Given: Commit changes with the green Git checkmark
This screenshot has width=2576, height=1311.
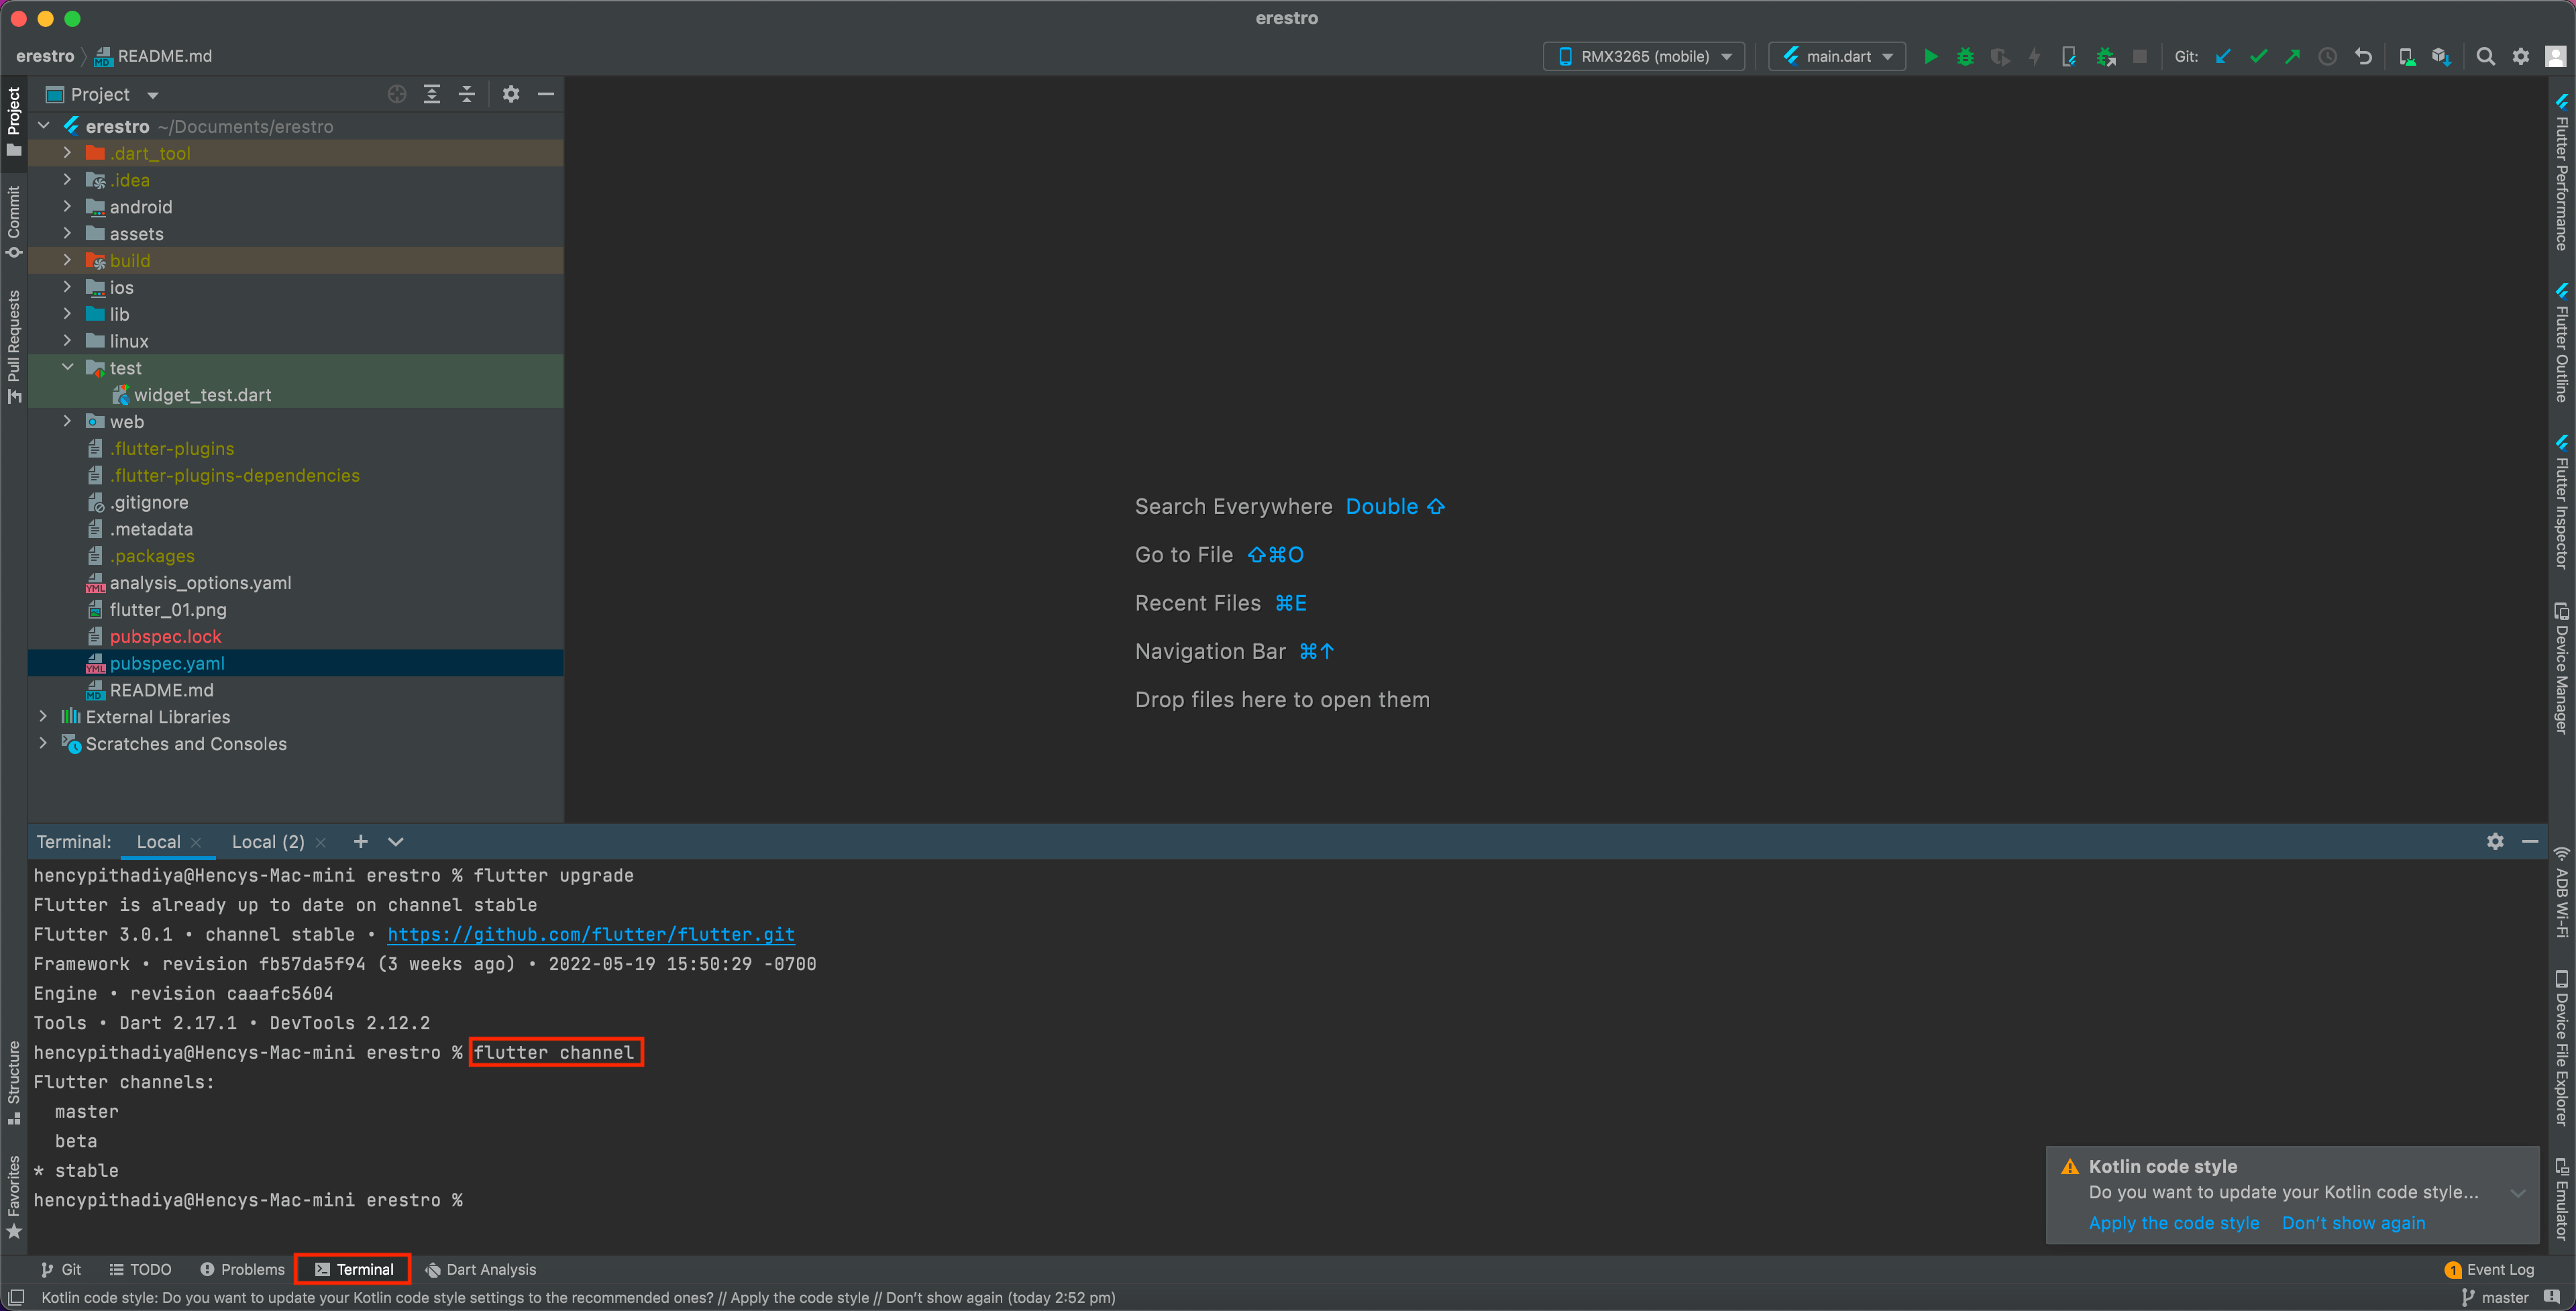Looking at the screenshot, I should [x=2258, y=56].
